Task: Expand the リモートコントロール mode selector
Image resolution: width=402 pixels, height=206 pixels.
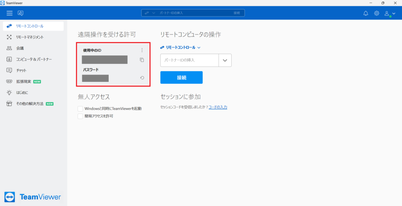Action: pyautogui.click(x=181, y=47)
